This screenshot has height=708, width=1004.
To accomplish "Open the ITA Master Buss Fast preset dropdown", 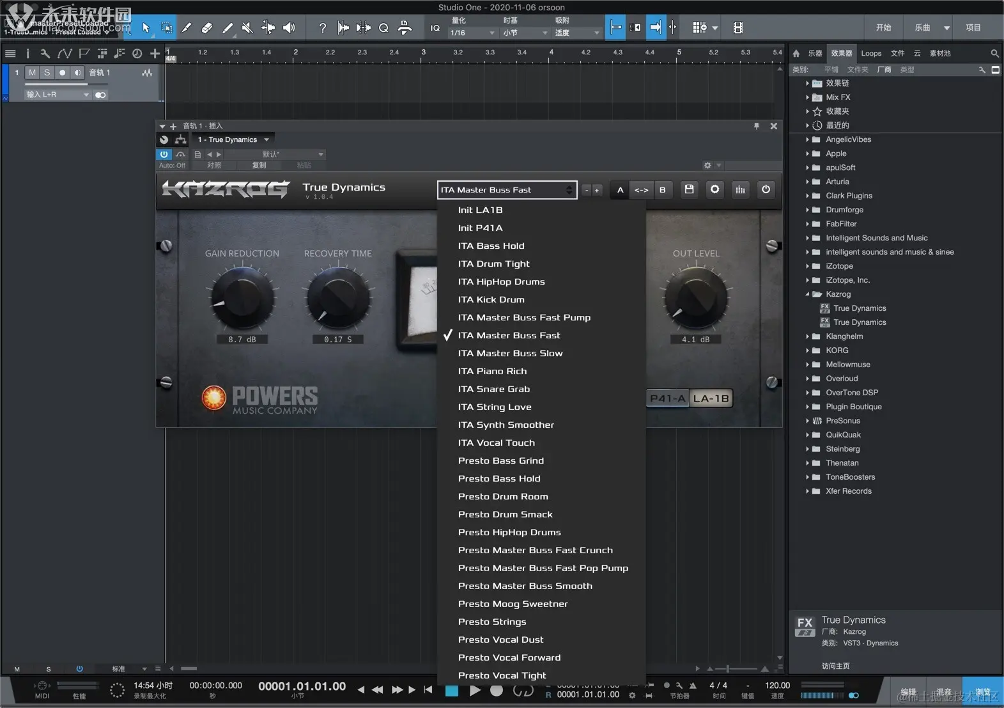I will (x=507, y=190).
